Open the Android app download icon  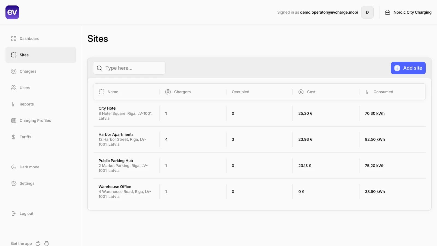point(47,243)
